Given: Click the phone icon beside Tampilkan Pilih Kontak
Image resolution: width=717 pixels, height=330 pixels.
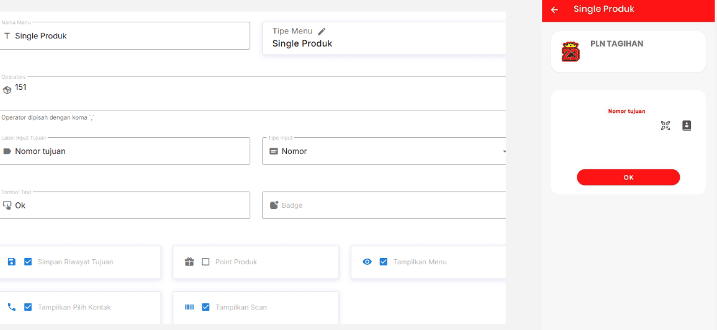Looking at the screenshot, I should pos(12,307).
